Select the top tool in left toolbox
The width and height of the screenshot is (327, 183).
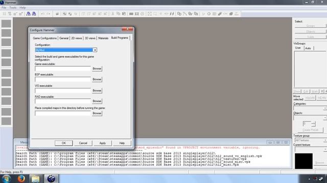pos(6,23)
